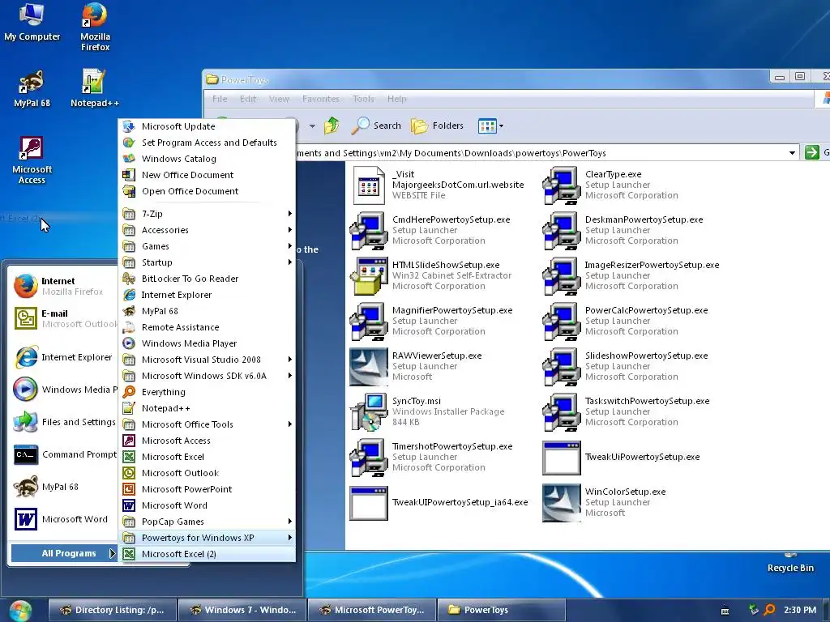This screenshot has height=622, width=830.
Task: Open BitLocker To Go Reader entry
Action: 207,279
